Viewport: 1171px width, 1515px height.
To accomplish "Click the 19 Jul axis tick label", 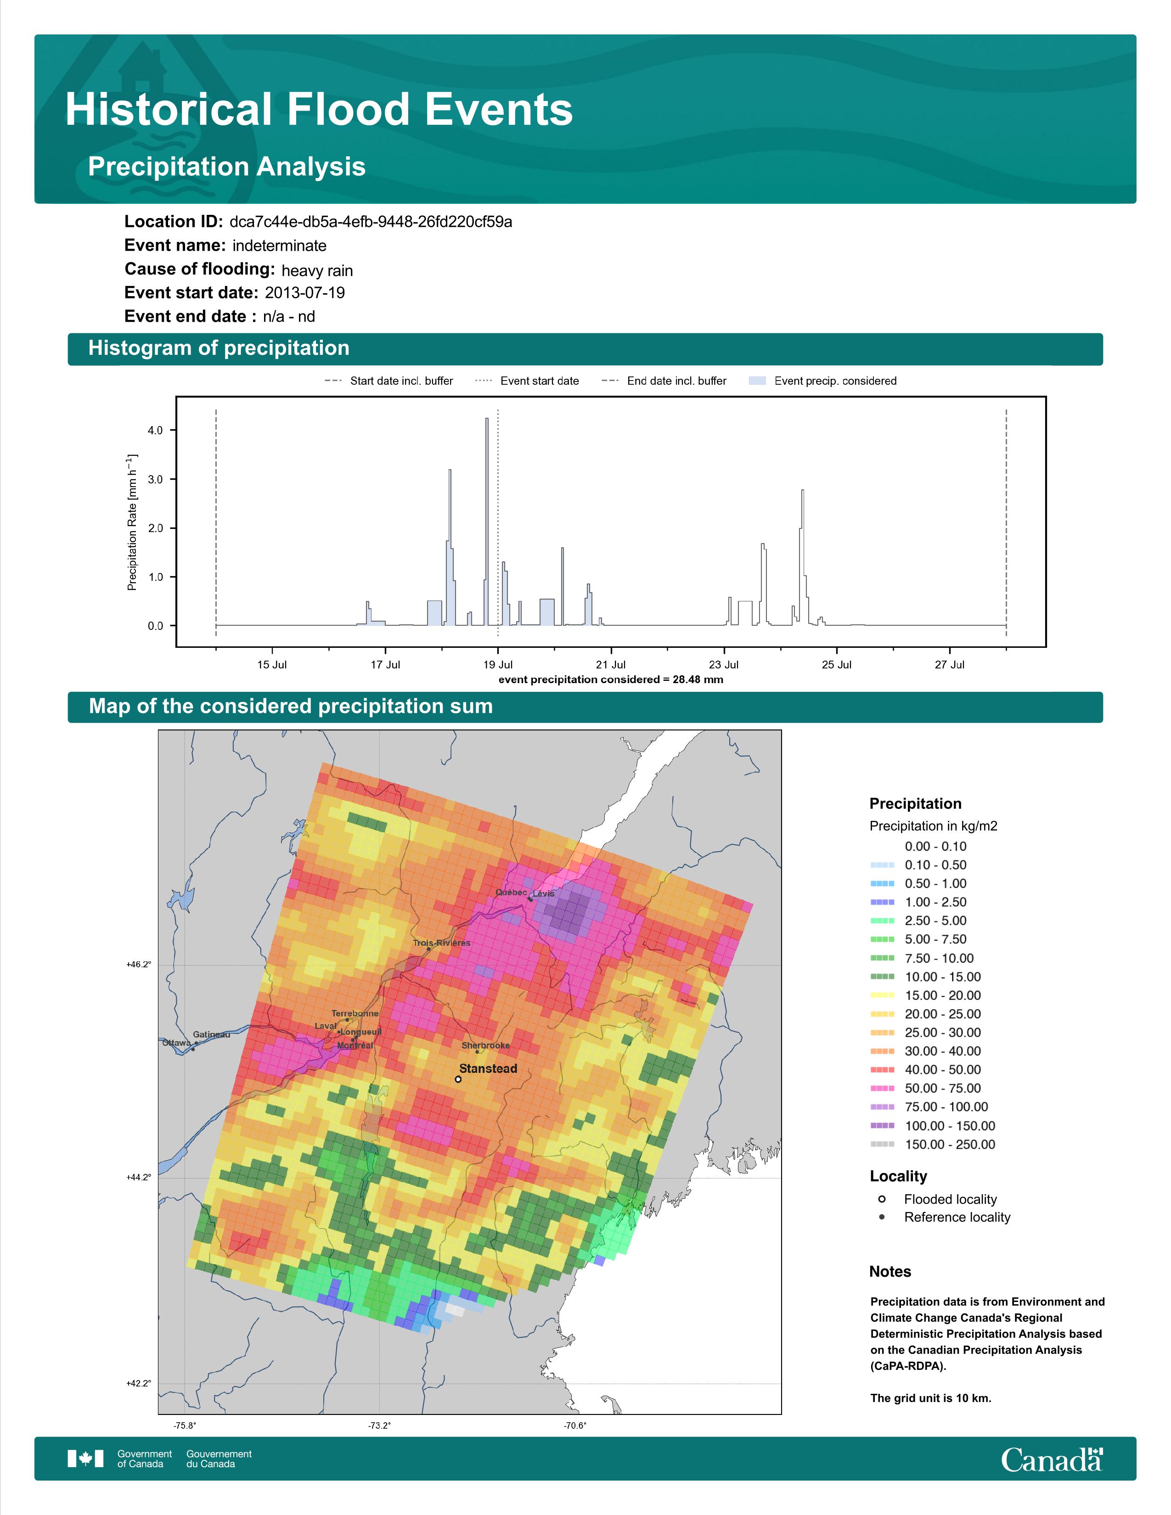I will pyautogui.click(x=498, y=665).
